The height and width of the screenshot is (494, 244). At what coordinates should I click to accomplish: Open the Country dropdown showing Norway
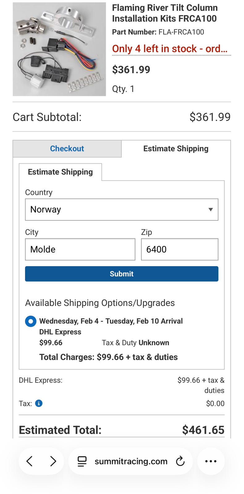121,210
